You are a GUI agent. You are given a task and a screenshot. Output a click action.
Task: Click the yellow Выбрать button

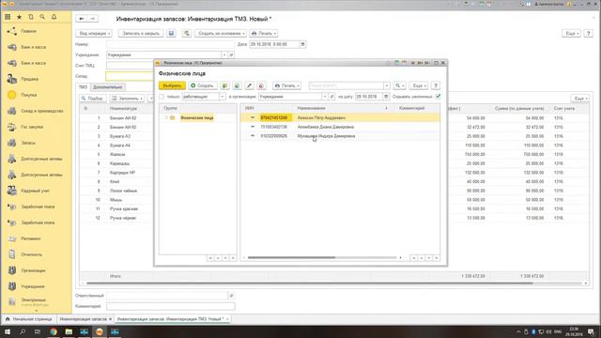pos(172,85)
